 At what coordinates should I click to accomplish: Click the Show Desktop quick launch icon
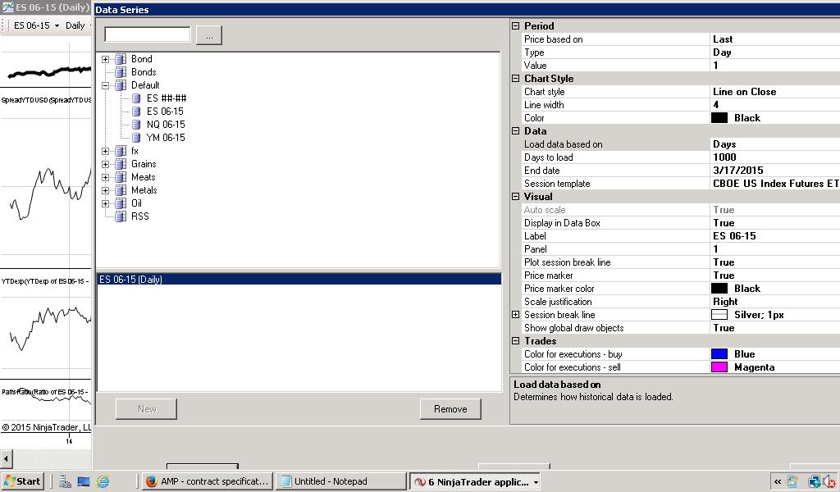coord(84,481)
